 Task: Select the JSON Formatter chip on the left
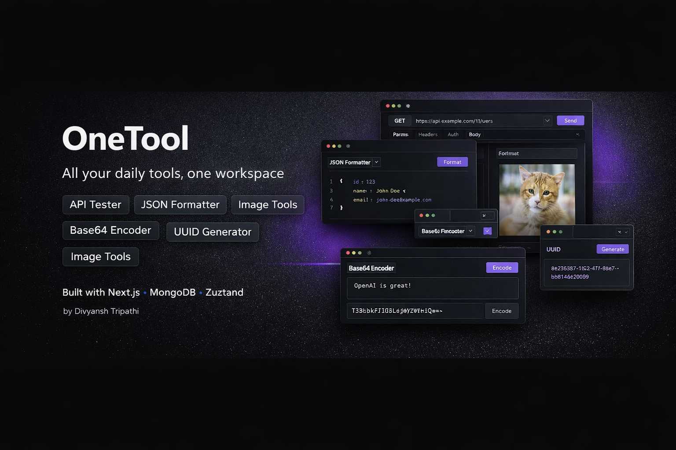tap(180, 204)
